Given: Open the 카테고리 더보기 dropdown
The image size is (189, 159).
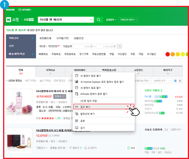Looking at the screenshot, I should pos(128,20).
